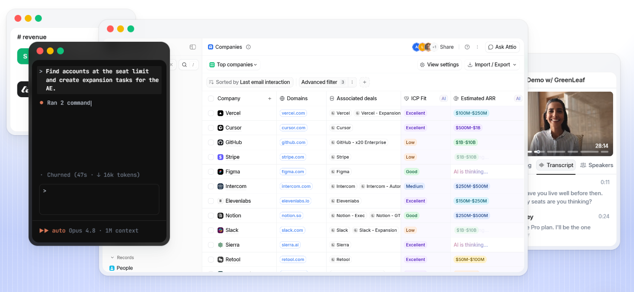This screenshot has width=634, height=292.
Task: Click the Cursor company logo icon
Action: pyautogui.click(x=221, y=128)
